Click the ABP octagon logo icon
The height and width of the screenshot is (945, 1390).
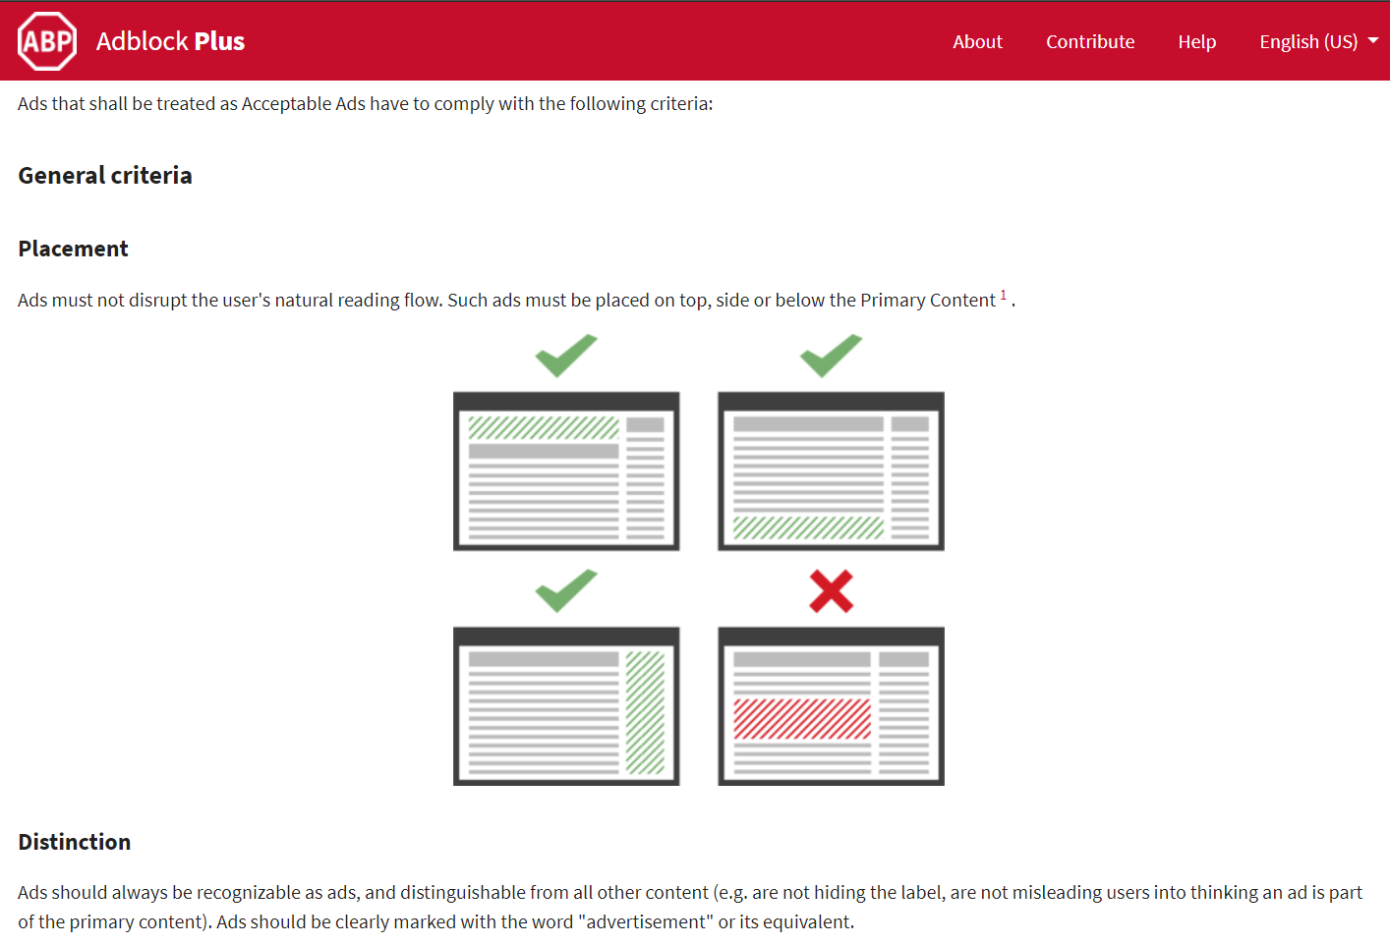[47, 41]
